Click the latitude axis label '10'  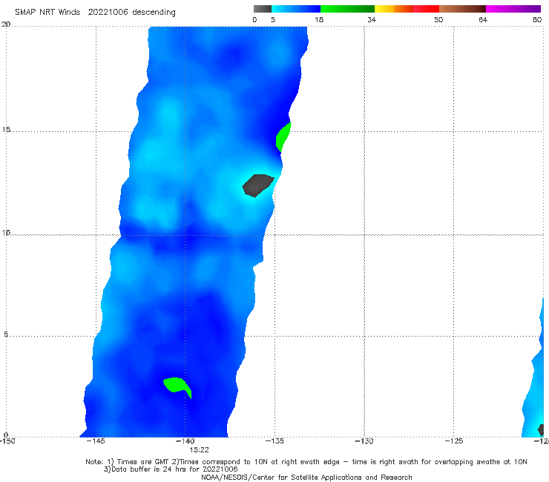point(6,232)
